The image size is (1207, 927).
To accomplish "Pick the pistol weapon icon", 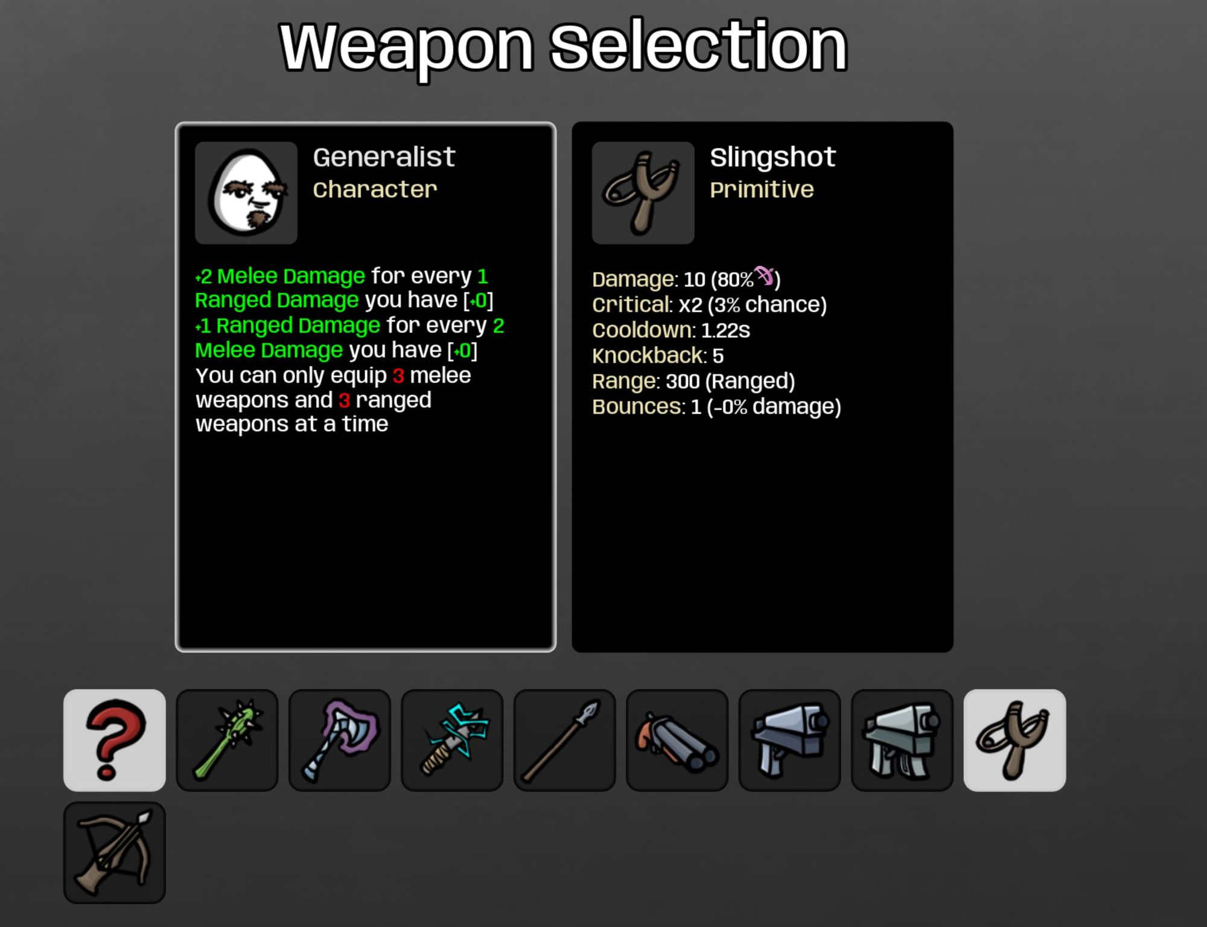I will (790, 740).
